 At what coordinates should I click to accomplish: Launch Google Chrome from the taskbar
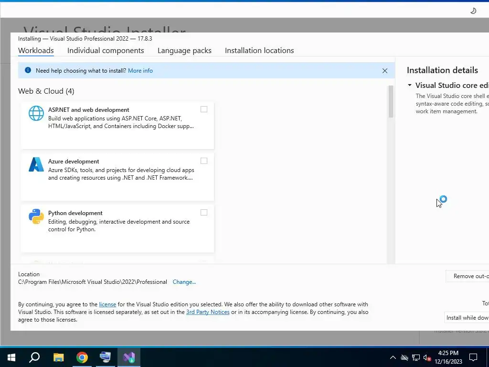[82, 357]
